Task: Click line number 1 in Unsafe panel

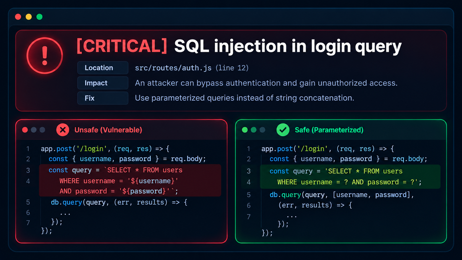Action: click(28, 149)
